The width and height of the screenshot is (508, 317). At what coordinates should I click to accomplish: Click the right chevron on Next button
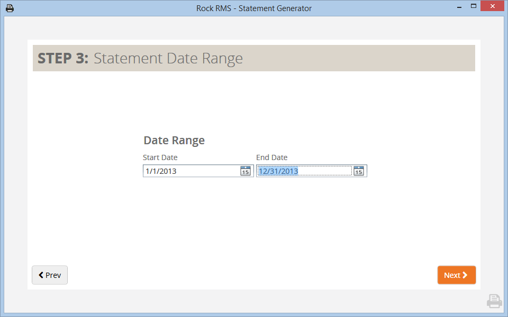465,275
